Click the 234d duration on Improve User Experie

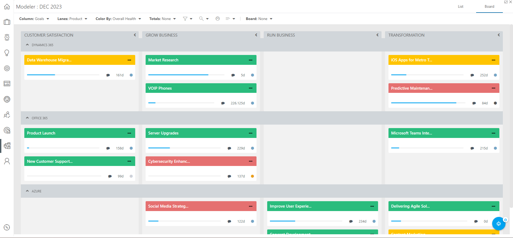363,221
